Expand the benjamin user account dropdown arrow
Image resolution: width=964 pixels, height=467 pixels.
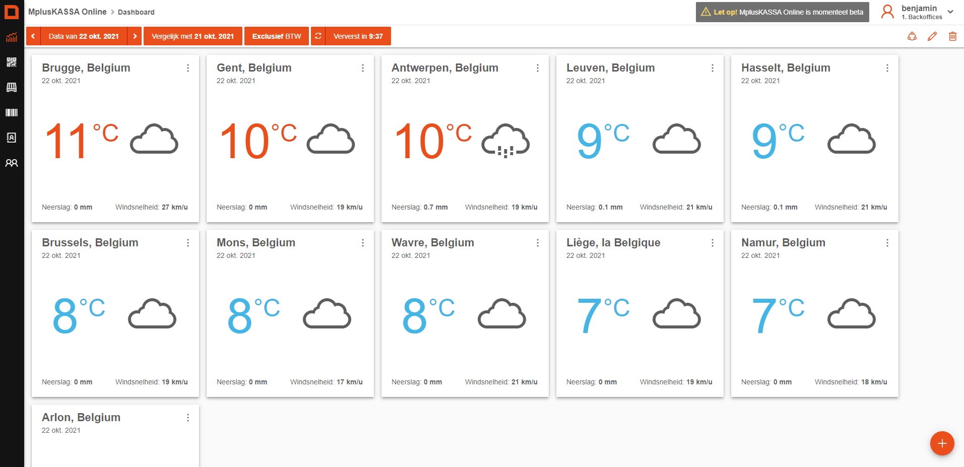[950, 12]
